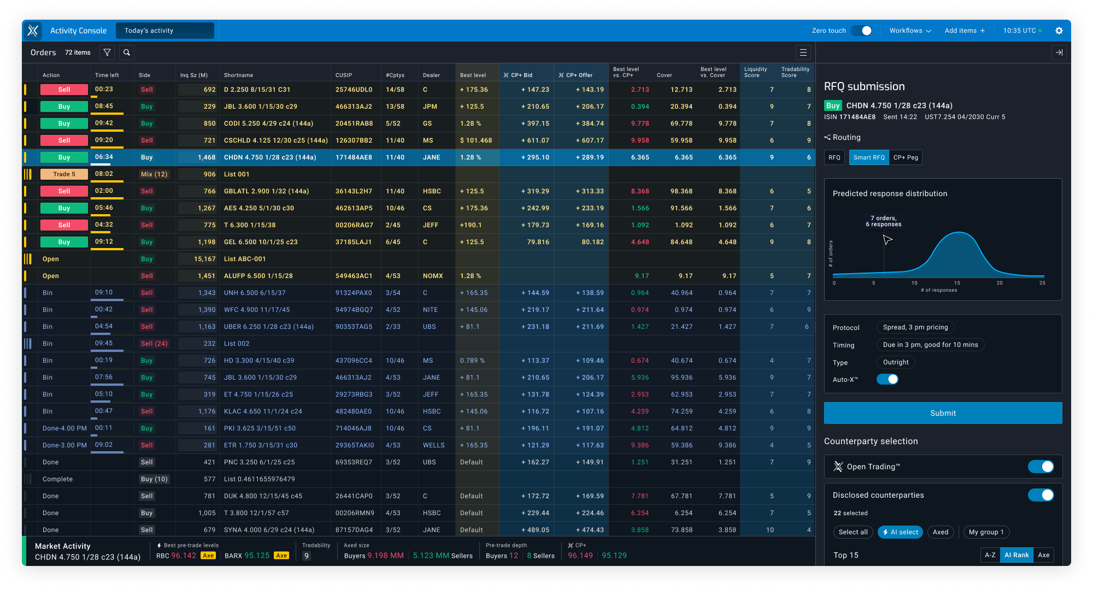This screenshot has height=590, width=1093.
Task: Open the Workflows dropdown
Action: tap(910, 31)
